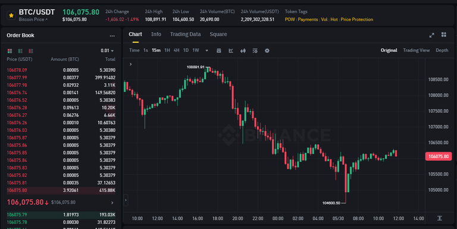Click the POW token tag
The height and width of the screenshot is (229, 457).
pyautogui.click(x=290, y=20)
